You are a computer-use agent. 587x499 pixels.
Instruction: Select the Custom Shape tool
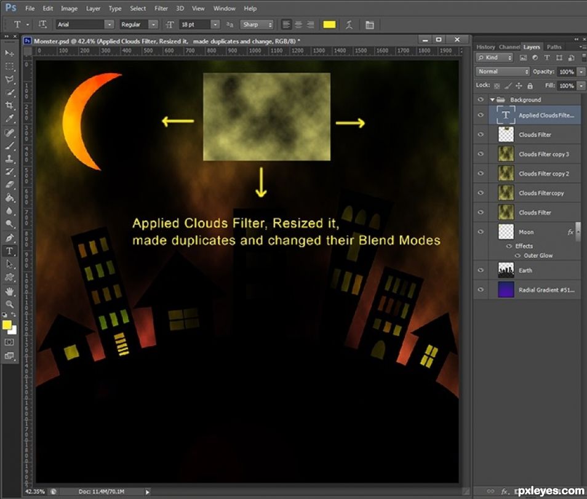tap(9, 277)
